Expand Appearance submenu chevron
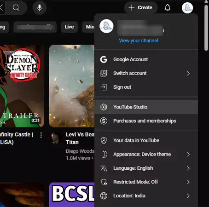Image resolution: width=209 pixels, height=207 pixels. pos(188,154)
